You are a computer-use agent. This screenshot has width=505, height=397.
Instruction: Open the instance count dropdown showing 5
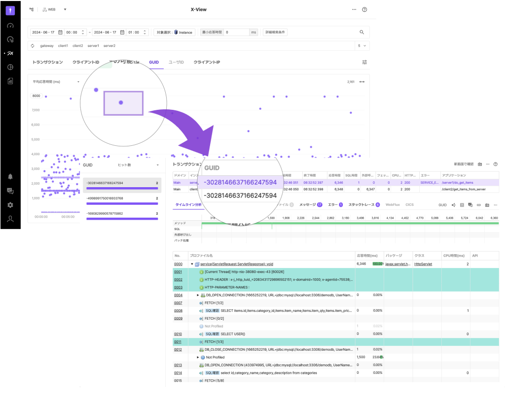click(361, 46)
